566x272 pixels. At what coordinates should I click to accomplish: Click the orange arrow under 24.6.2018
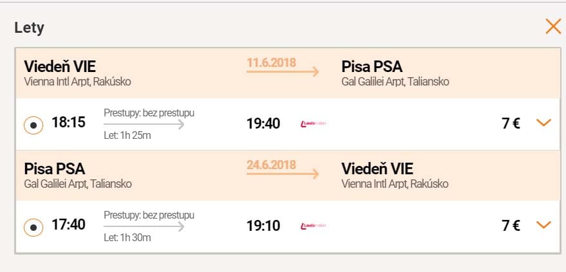click(283, 174)
